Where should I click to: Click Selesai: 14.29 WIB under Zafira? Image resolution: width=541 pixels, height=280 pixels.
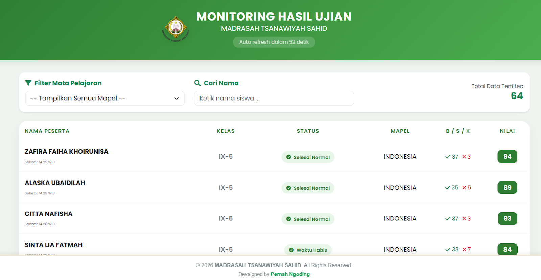click(x=40, y=162)
